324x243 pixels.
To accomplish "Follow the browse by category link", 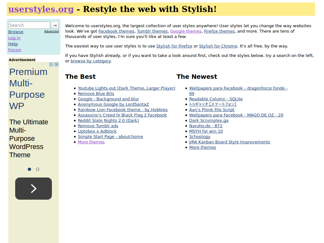I will click(x=90, y=61).
